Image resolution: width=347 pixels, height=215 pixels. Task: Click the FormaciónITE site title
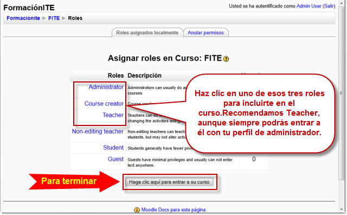pos(29,8)
